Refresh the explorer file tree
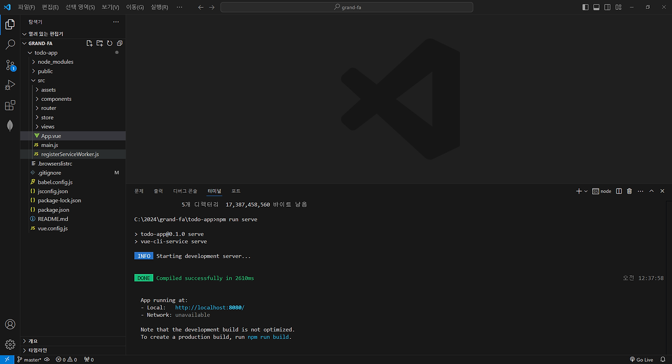Screen dimensions: 672x364 110,44
